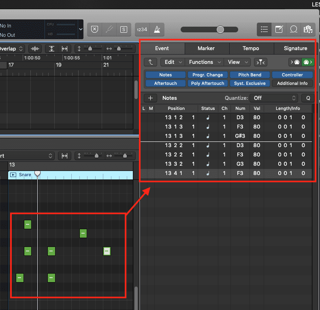
Task: Toggle the Poly Aftertouch event filter
Action: [208, 83]
